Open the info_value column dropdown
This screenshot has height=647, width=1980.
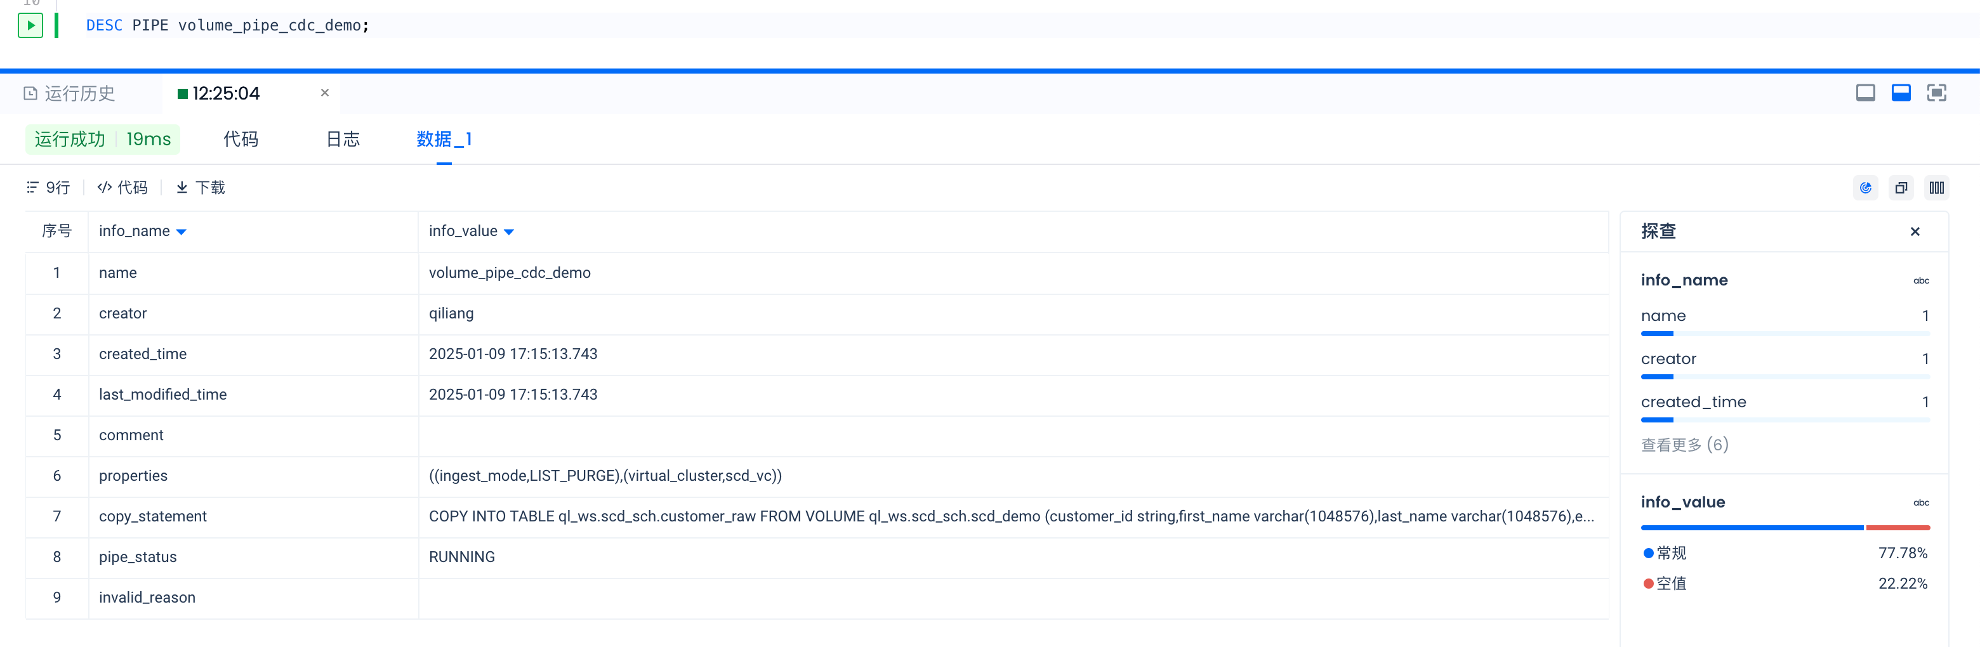pyautogui.click(x=509, y=232)
